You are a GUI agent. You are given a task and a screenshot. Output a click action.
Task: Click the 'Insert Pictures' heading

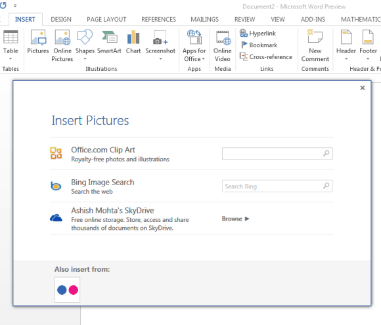pos(90,120)
